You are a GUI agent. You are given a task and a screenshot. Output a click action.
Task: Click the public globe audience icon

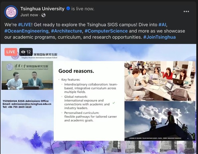[x=43, y=15]
